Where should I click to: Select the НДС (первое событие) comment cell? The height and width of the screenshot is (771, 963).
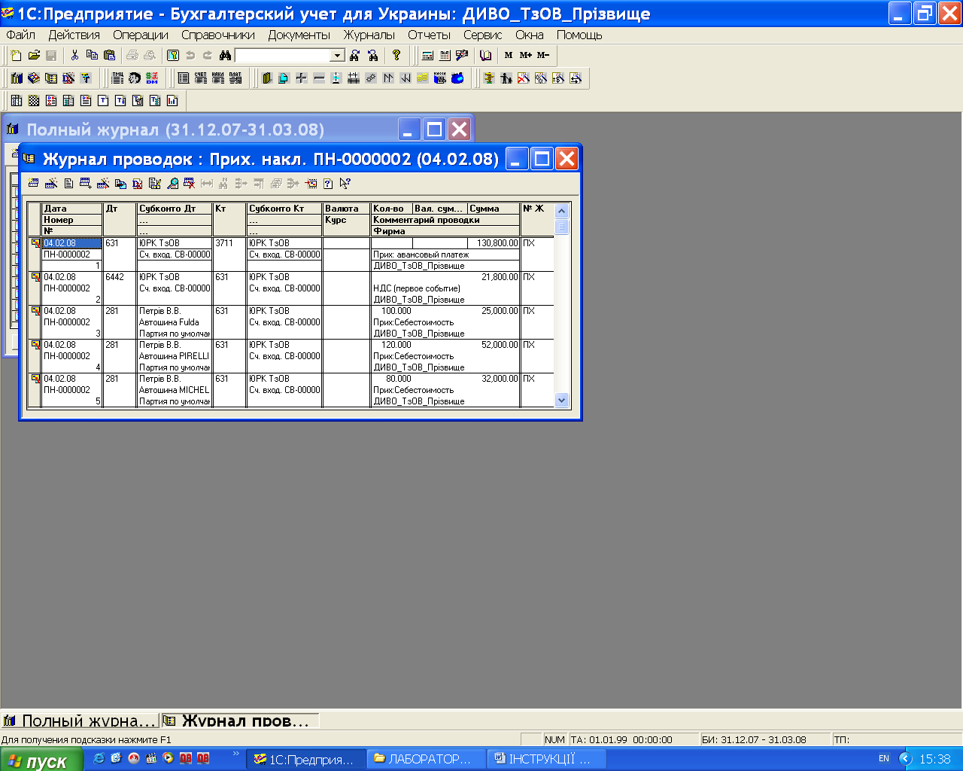pos(445,288)
